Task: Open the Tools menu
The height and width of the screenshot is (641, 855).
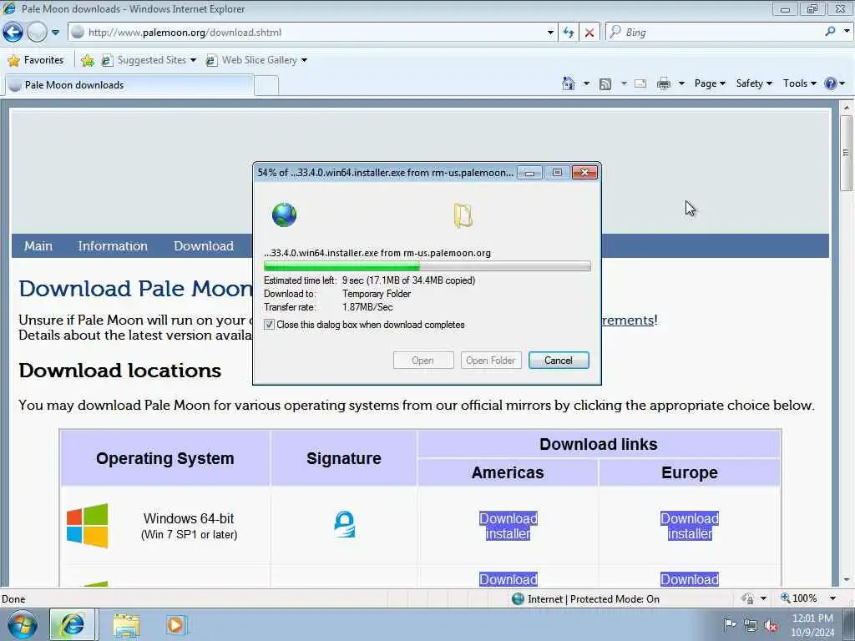Action: pyautogui.click(x=799, y=83)
